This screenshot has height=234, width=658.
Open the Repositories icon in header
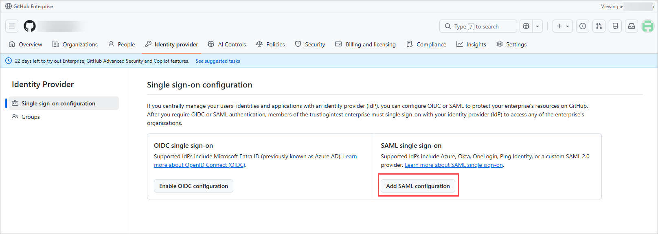[x=615, y=26]
